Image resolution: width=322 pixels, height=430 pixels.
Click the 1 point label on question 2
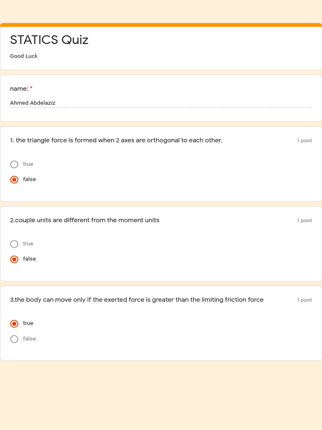pos(304,220)
